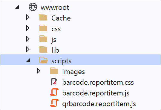Screen dimensions: 161x110
Task: Expand the lib folder
Action: (28, 49)
